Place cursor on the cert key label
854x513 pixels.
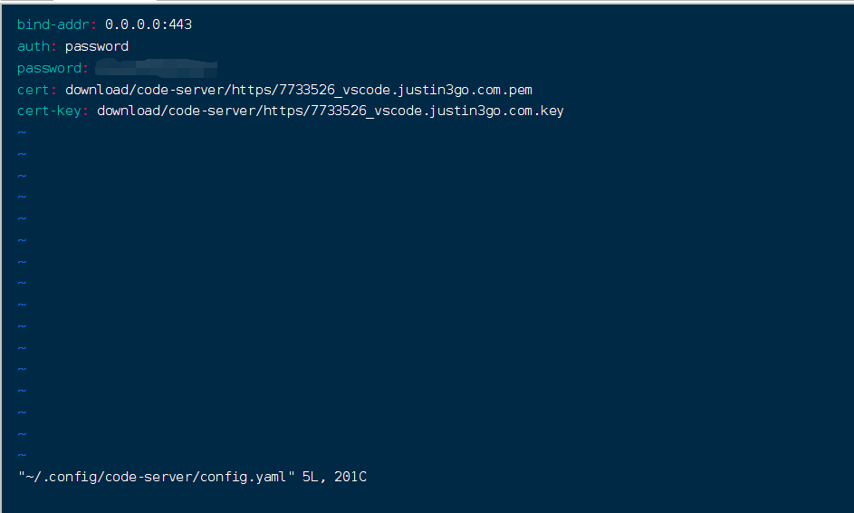[x=34, y=90]
